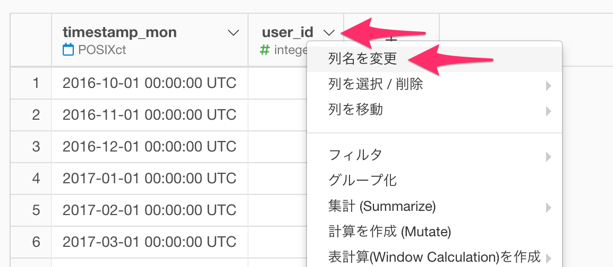The height and width of the screenshot is (267, 613).
Task: Select 列名を変更 from the column menu
Action: (x=435, y=59)
